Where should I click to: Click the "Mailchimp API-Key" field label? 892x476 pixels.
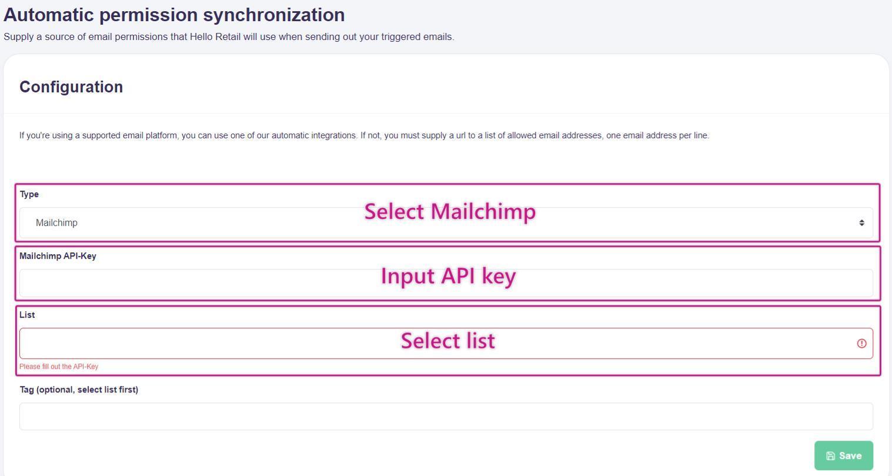click(58, 256)
